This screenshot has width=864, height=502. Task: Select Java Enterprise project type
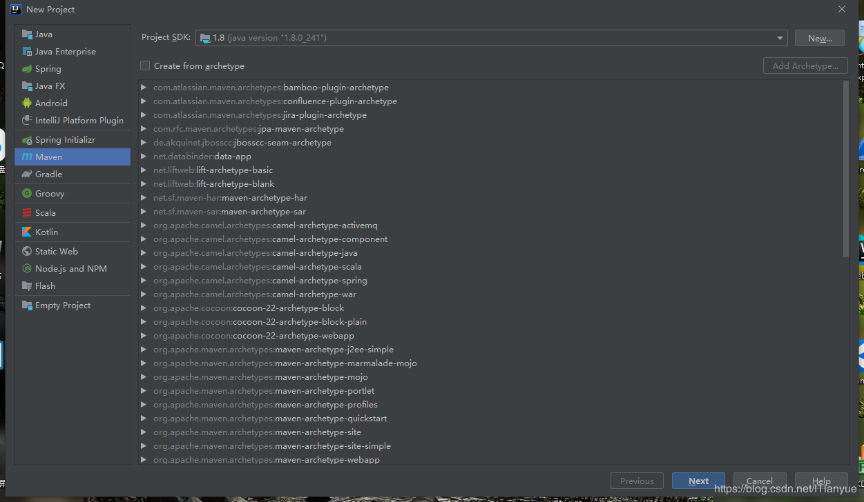(73, 52)
